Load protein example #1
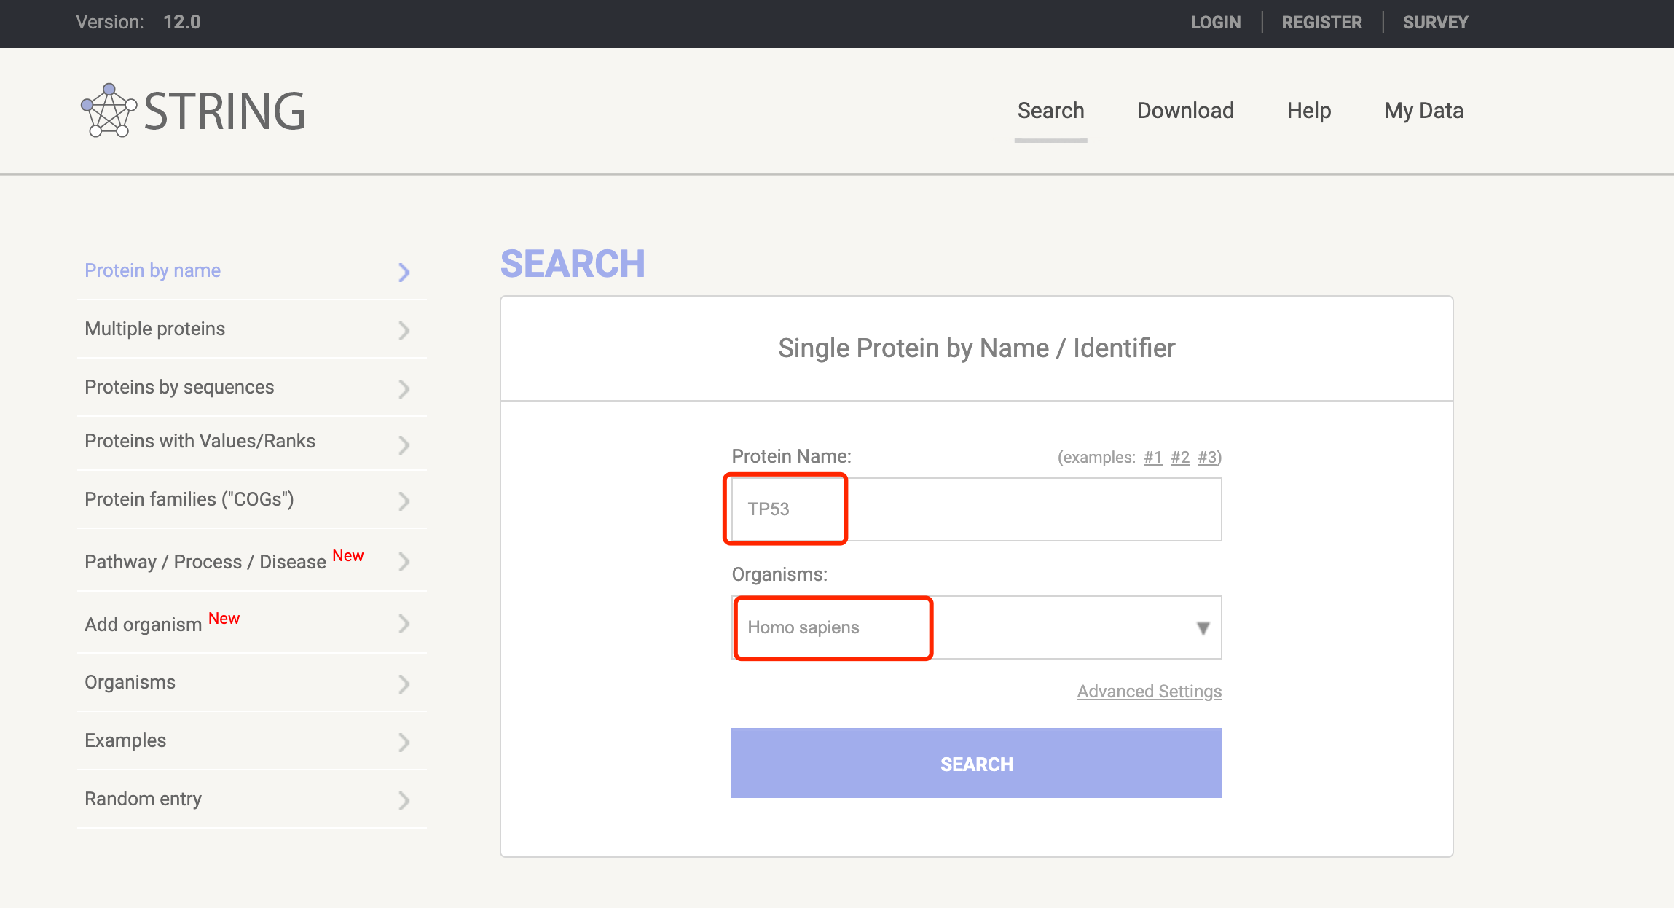Viewport: 1674px width, 908px height. click(x=1152, y=457)
